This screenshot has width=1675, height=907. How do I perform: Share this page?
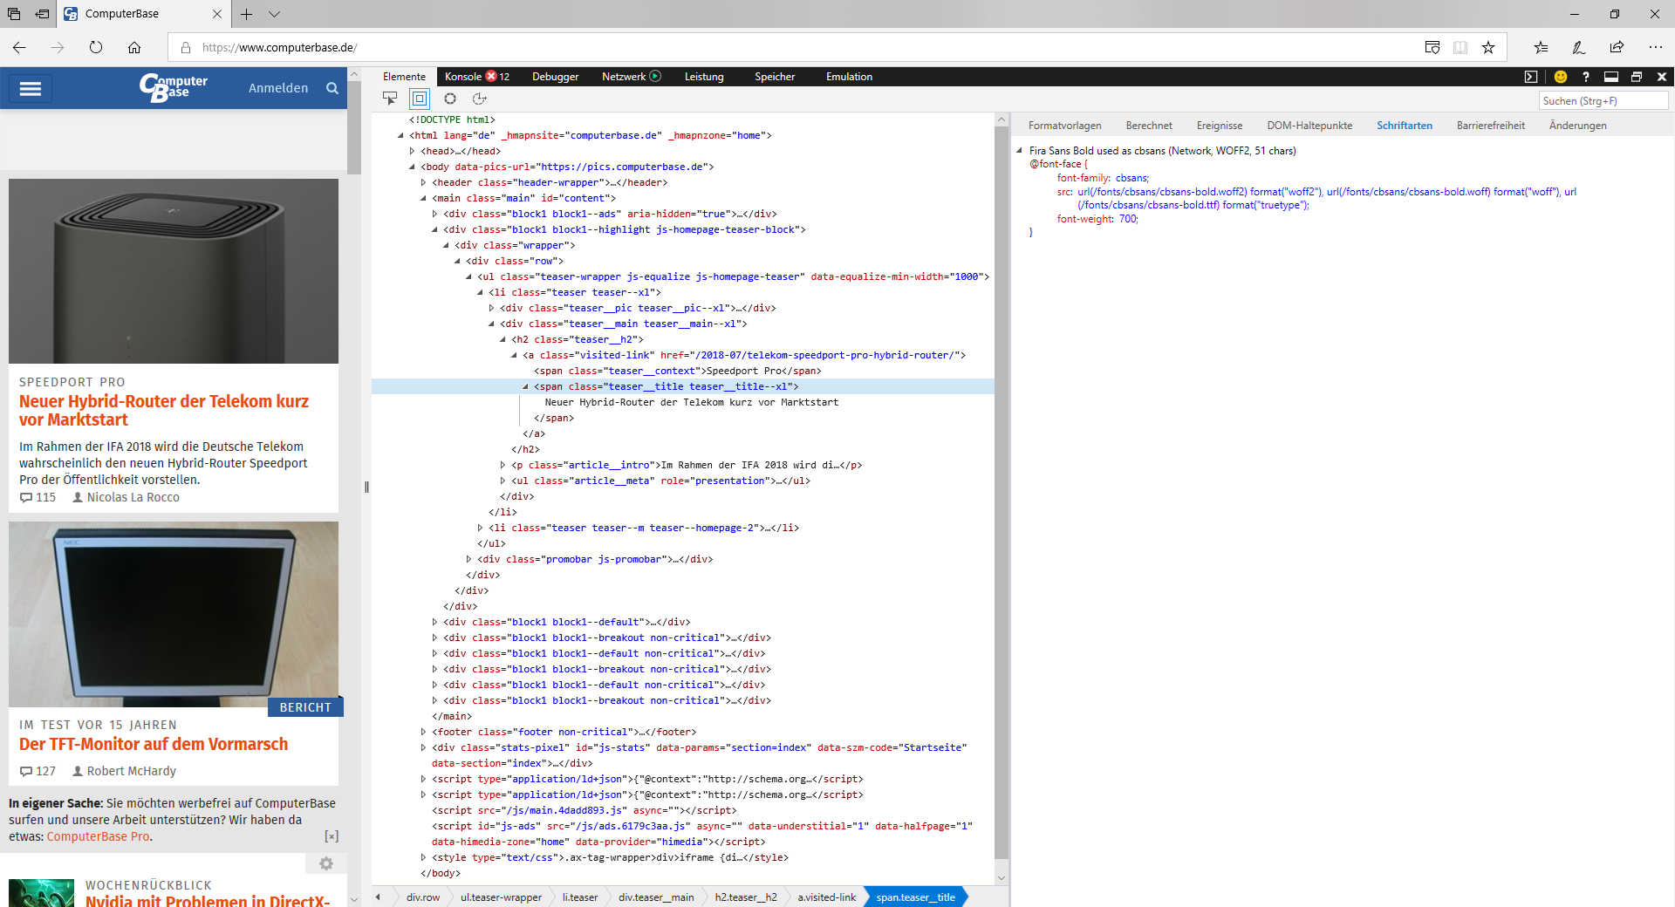[x=1617, y=47]
